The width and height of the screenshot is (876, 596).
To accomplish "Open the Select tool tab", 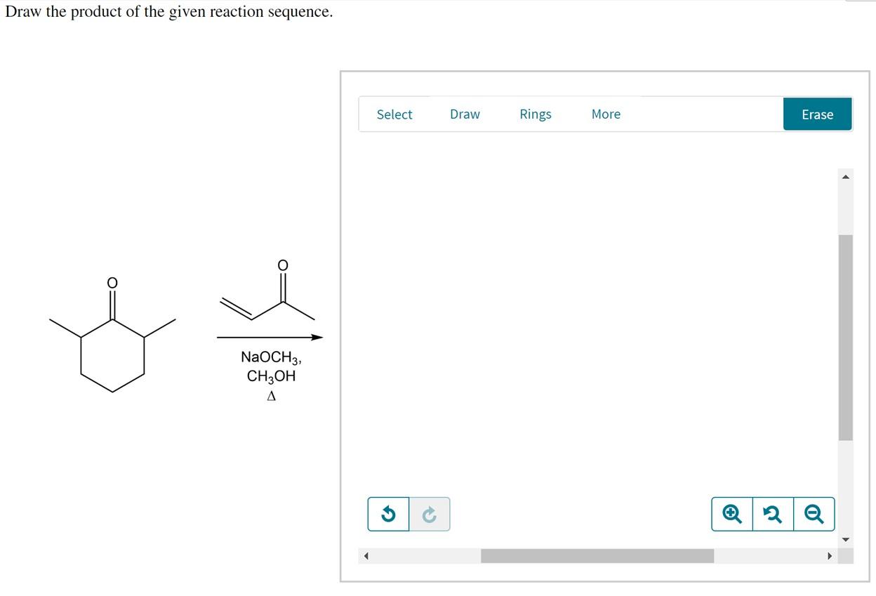I will (x=394, y=114).
